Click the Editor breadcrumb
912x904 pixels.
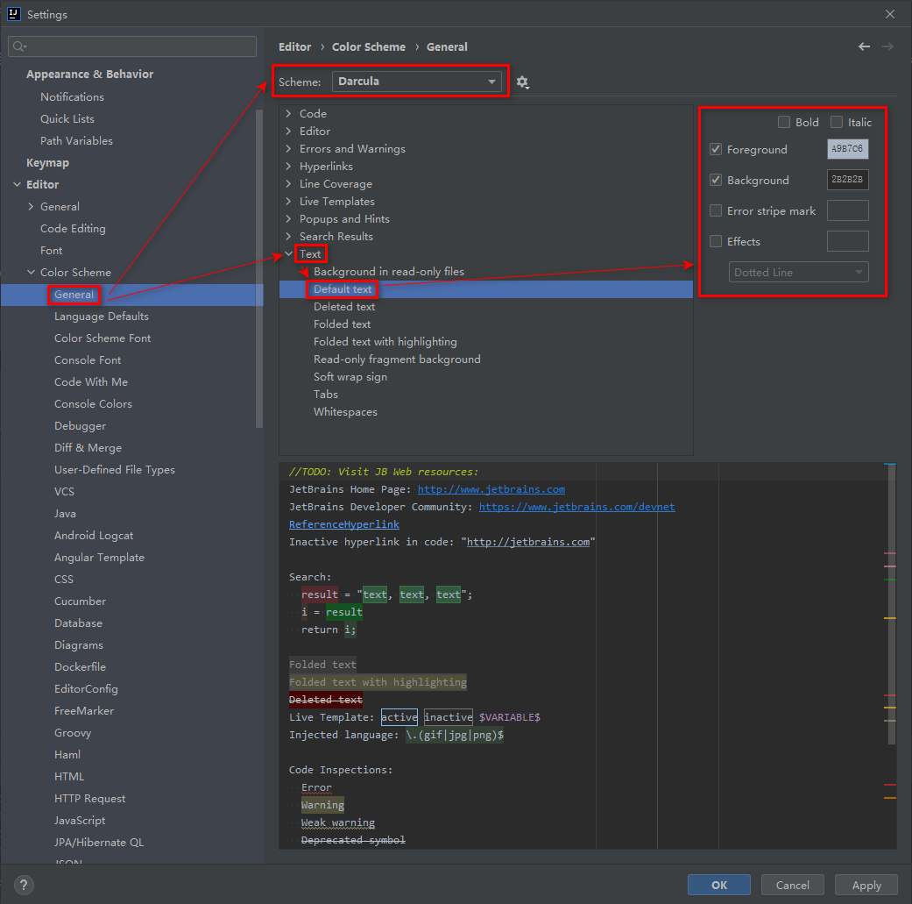pyautogui.click(x=295, y=46)
